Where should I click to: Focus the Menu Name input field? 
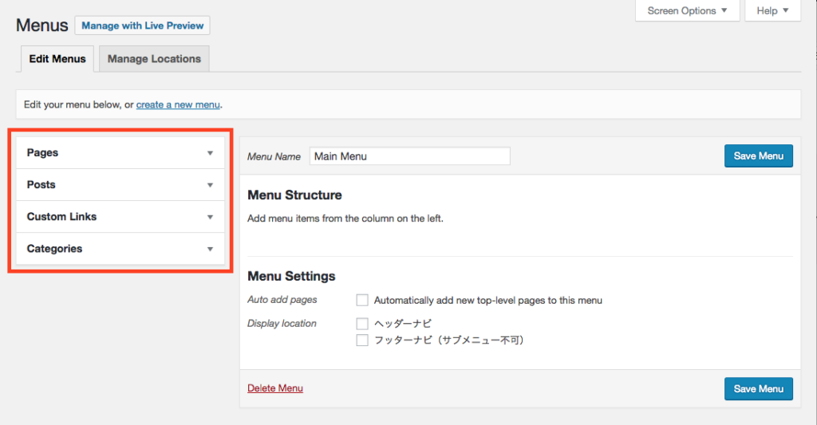click(x=410, y=156)
